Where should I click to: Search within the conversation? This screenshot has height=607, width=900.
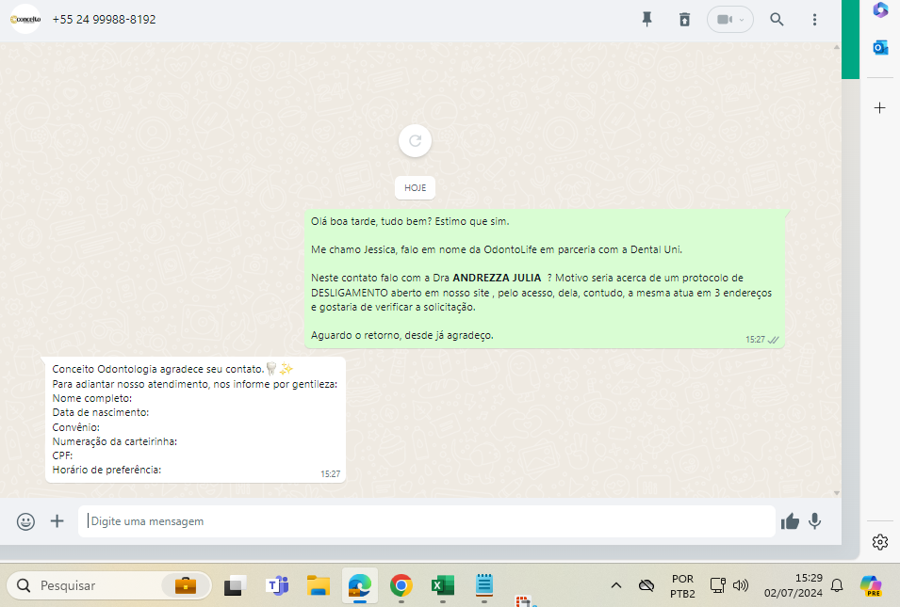pyautogui.click(x=777, y=20)
